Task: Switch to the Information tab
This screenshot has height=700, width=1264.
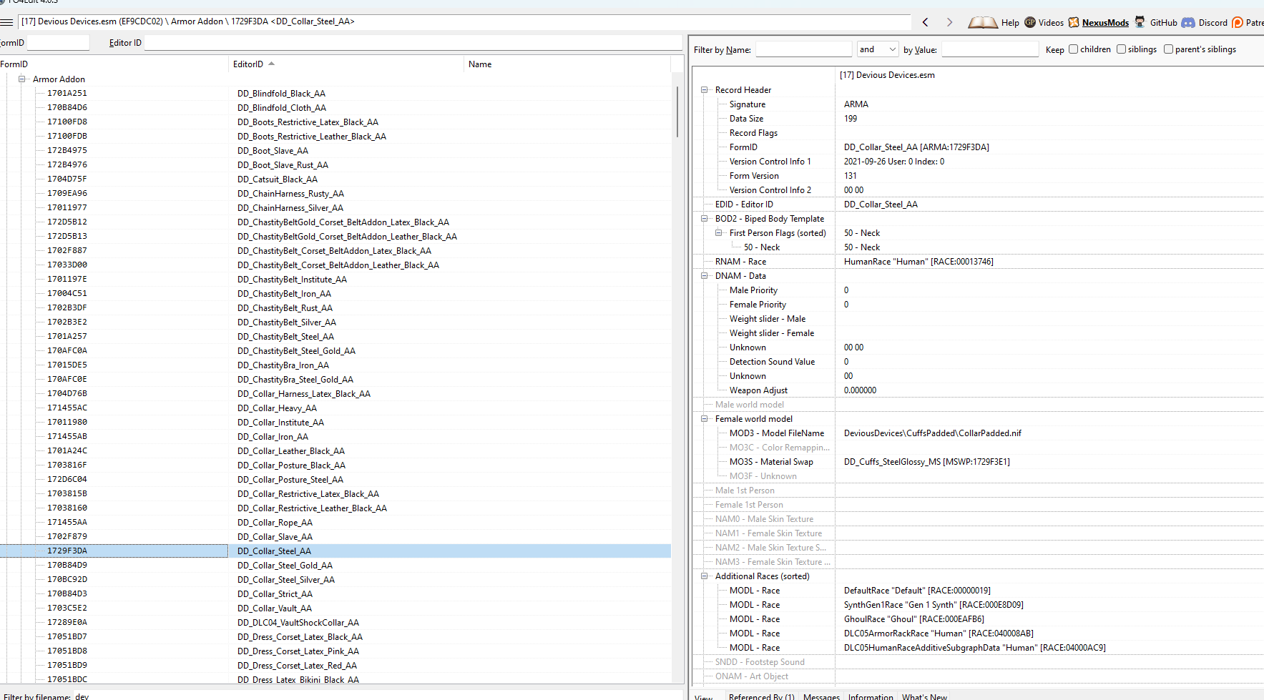Action: [871, 696]
